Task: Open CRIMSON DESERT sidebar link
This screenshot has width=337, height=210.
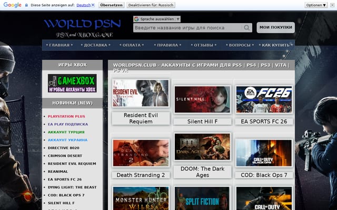Action: (65, 156)
